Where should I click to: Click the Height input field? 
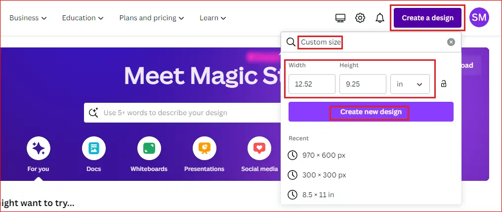(363, 84)
